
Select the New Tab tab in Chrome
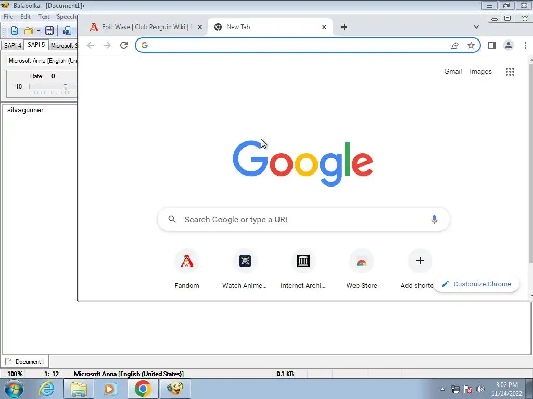[x=270, y=27]
